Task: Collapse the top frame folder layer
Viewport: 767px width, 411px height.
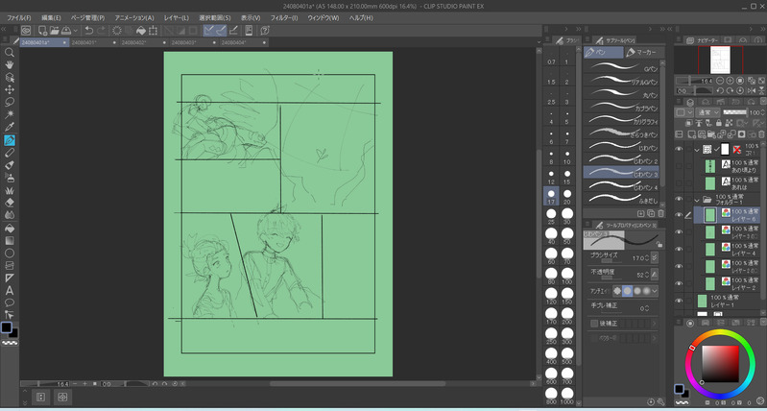Action: point(697,150)
